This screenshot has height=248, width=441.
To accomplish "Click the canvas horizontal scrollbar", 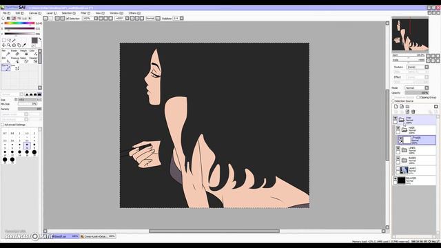I will pos(214,231).
